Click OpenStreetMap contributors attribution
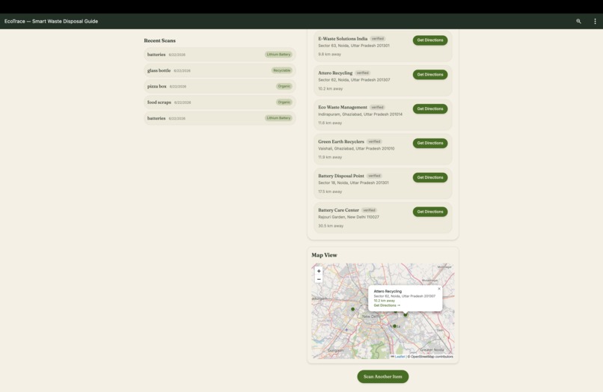 (x=432, y=357)
